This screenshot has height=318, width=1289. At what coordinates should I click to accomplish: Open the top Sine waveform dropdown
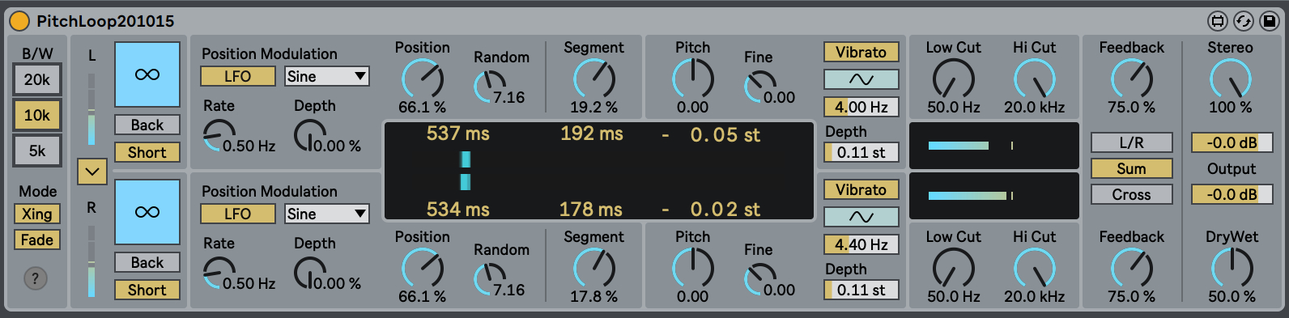pos(327,76)
